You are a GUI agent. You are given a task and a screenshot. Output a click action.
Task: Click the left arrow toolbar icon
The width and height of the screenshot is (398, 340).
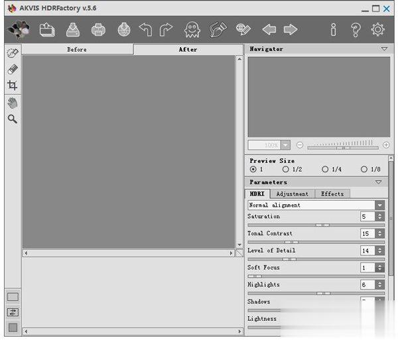click(x=269, y=30)
